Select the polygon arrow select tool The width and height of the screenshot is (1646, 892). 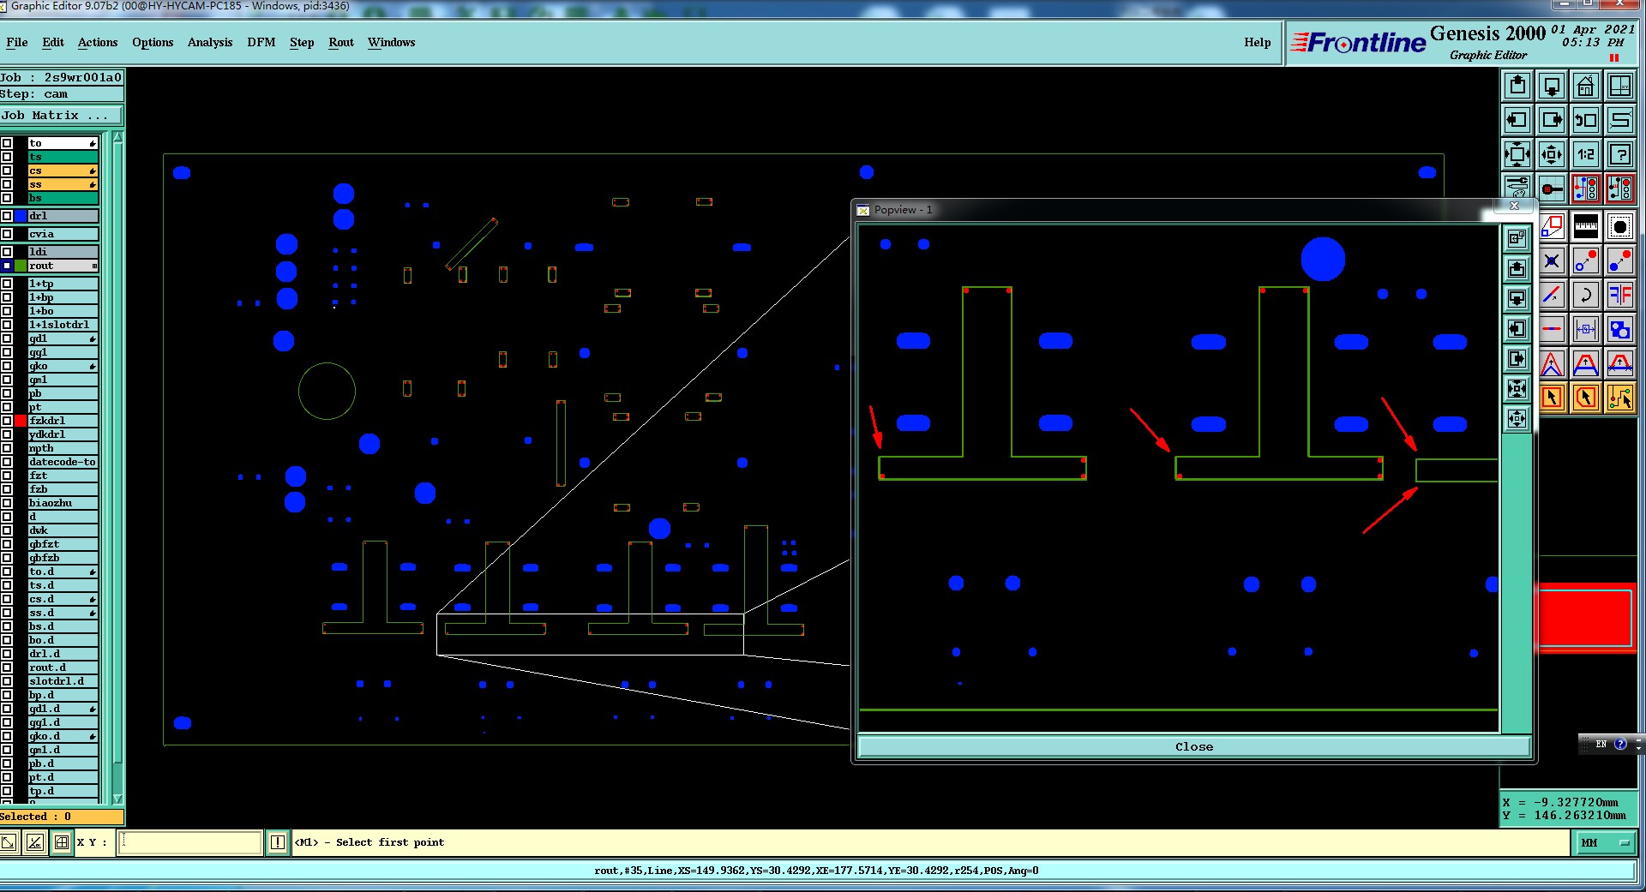click(1586, 398)
